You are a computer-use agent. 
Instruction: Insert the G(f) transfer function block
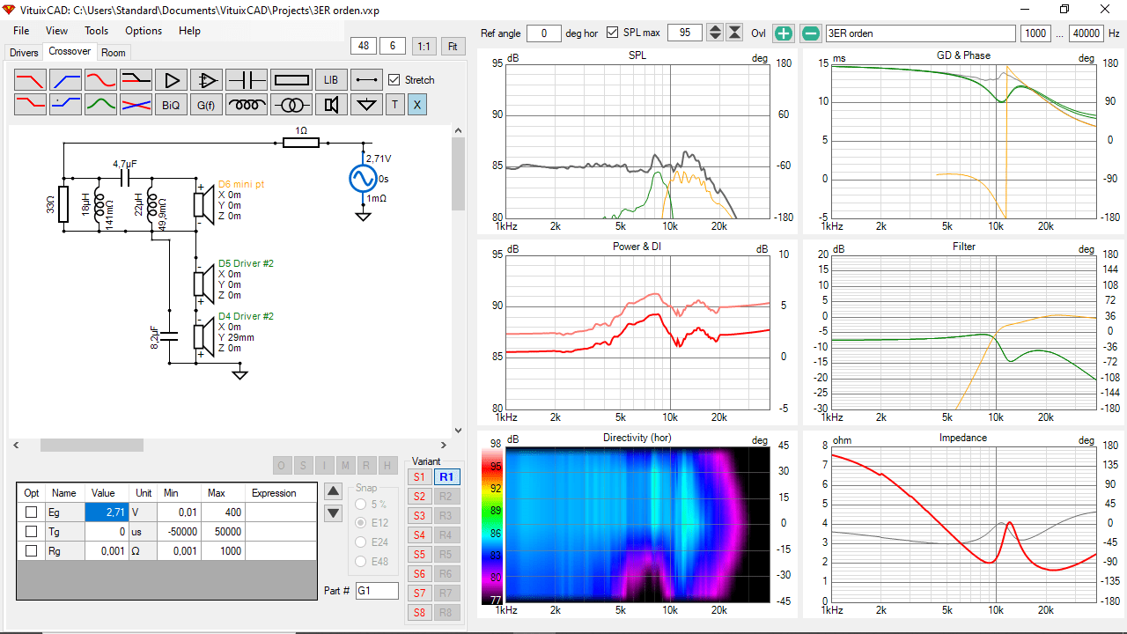pyautogui.click(x=207, y=105)
